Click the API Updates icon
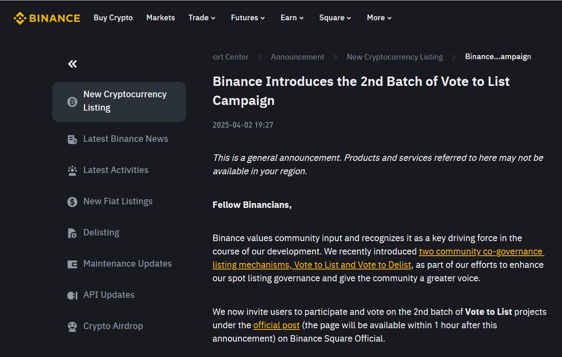The image size is (562, 357). click(72, 295)
